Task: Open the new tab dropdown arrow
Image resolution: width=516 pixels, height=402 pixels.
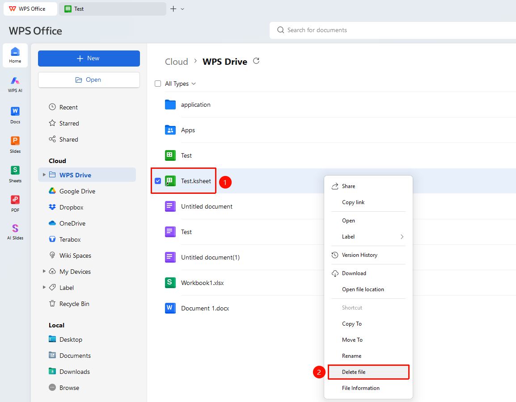Action: click(x=182, y=9)
